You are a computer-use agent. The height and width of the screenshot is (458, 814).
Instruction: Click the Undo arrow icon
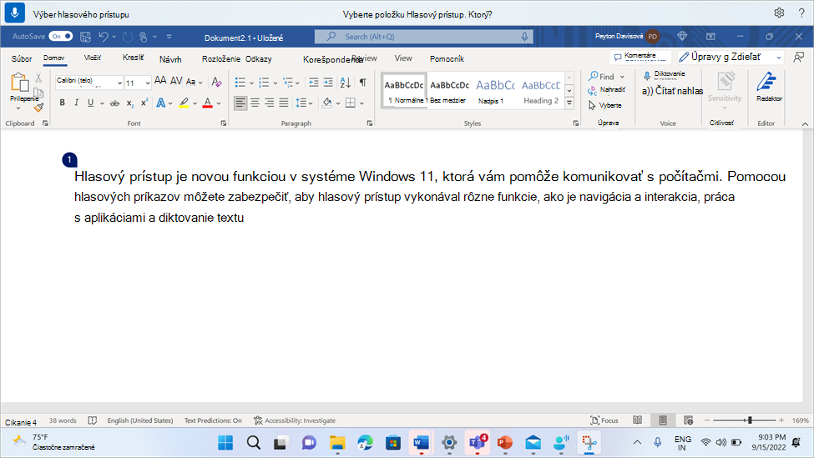(104, 37)
